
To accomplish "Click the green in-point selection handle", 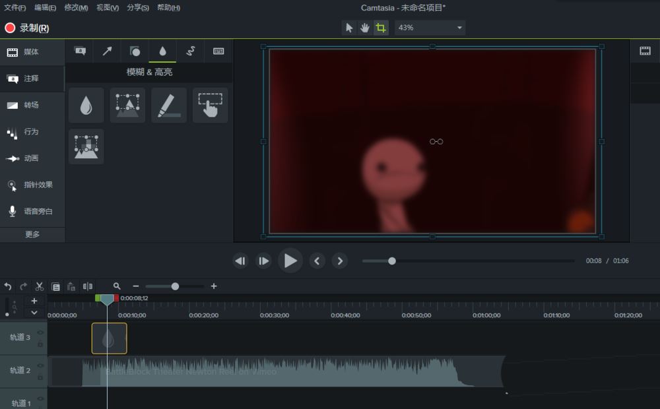I will click(98, 298).
